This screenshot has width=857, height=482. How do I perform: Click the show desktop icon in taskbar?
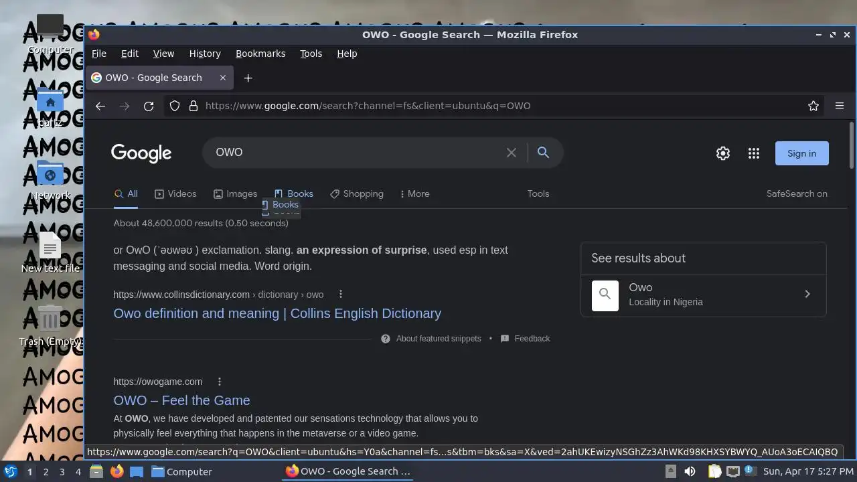137,471
